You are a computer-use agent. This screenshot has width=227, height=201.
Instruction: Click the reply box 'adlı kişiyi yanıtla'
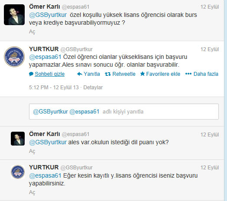(x=124, y=111)
